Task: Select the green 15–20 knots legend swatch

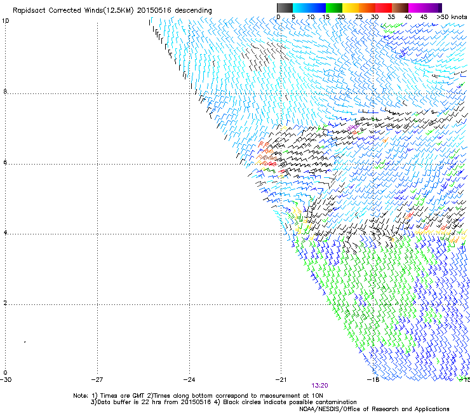Action: coord(334,8)
